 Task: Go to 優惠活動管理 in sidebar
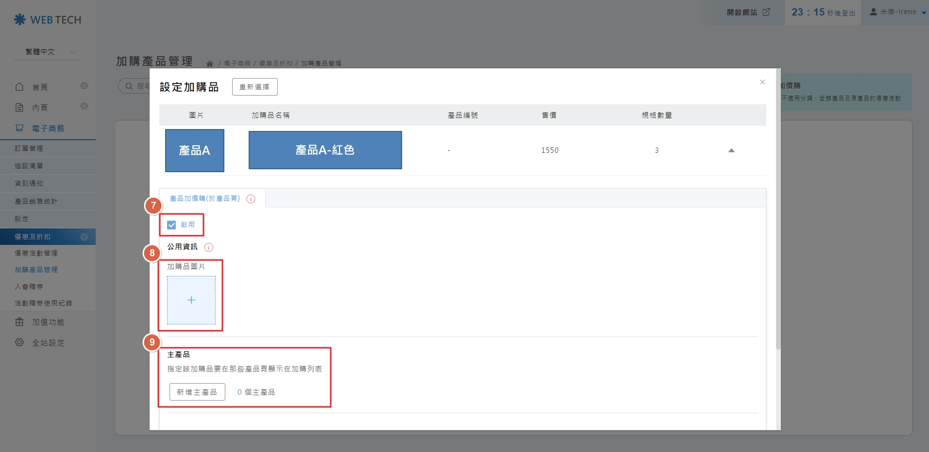coord(36,253)
